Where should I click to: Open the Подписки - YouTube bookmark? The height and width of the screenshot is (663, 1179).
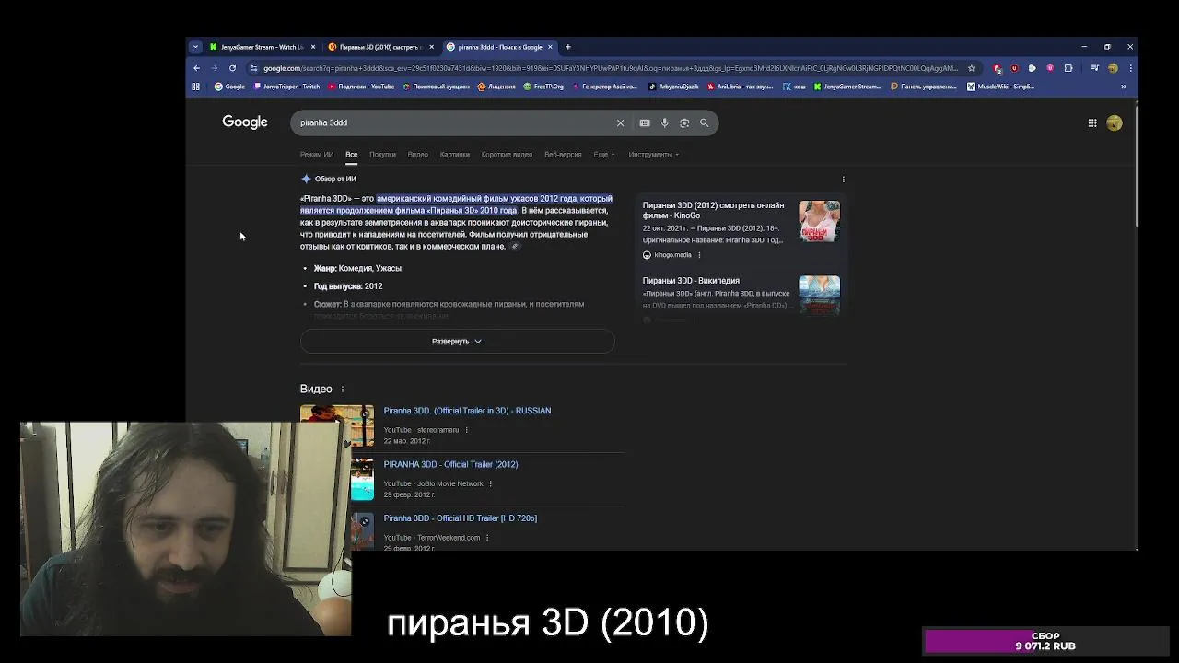click(361, 87)
